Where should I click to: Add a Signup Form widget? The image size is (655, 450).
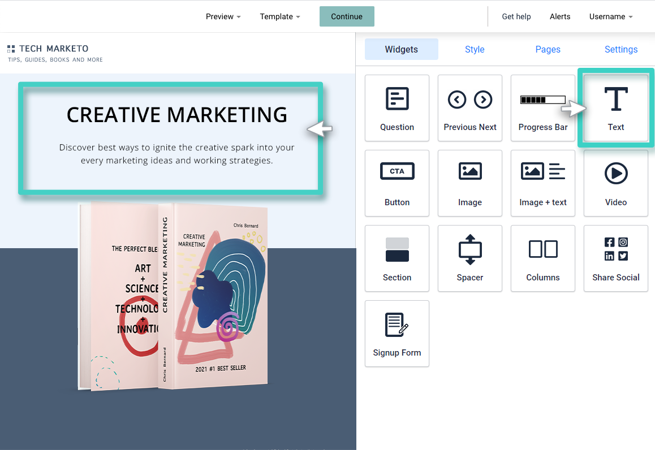[397, 334]
